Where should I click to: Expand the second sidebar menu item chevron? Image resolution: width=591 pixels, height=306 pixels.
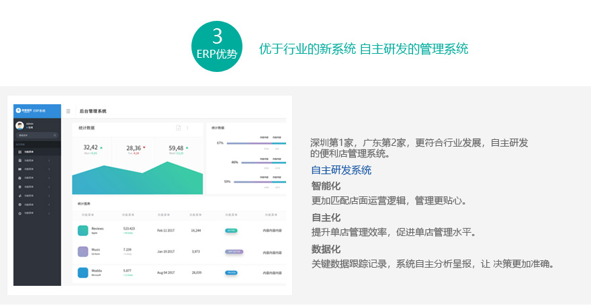coord(49,161)
